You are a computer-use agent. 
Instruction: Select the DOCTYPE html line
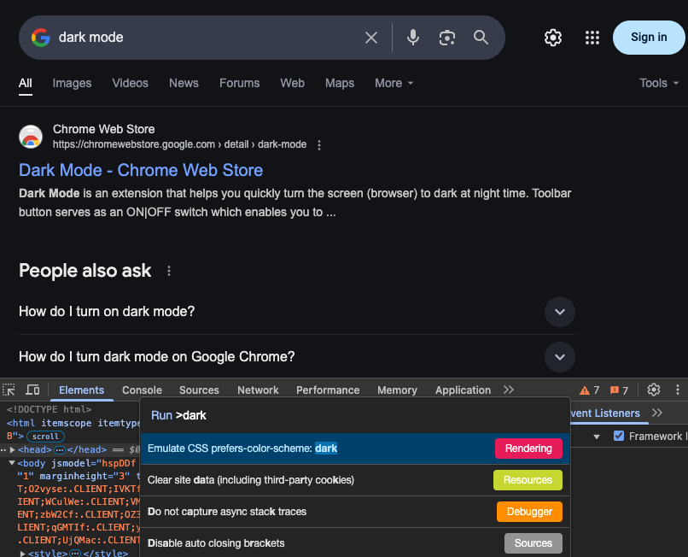pyautogui.click(x=50, y=409)
